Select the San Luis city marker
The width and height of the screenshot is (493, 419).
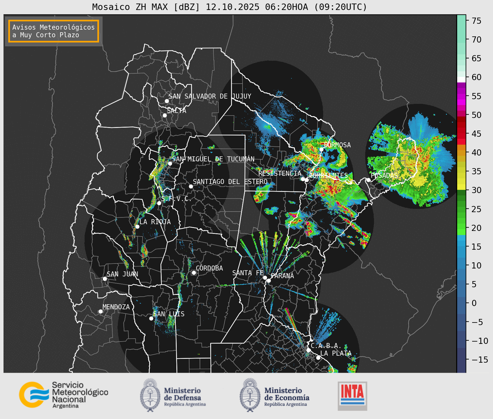coord(151,318)
